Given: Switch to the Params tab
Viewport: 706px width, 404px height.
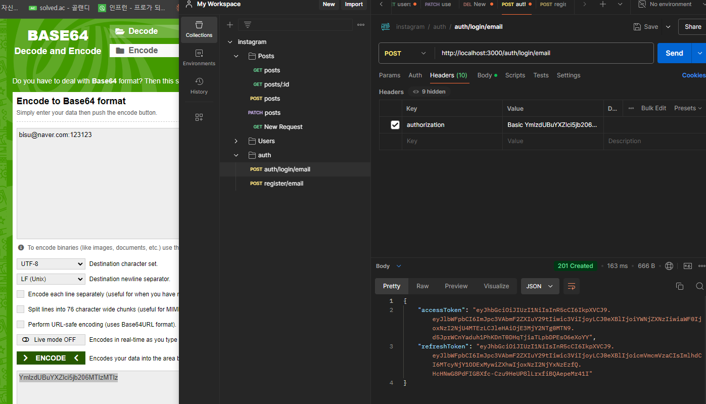Looking at the screenshot, I should 390,75.
